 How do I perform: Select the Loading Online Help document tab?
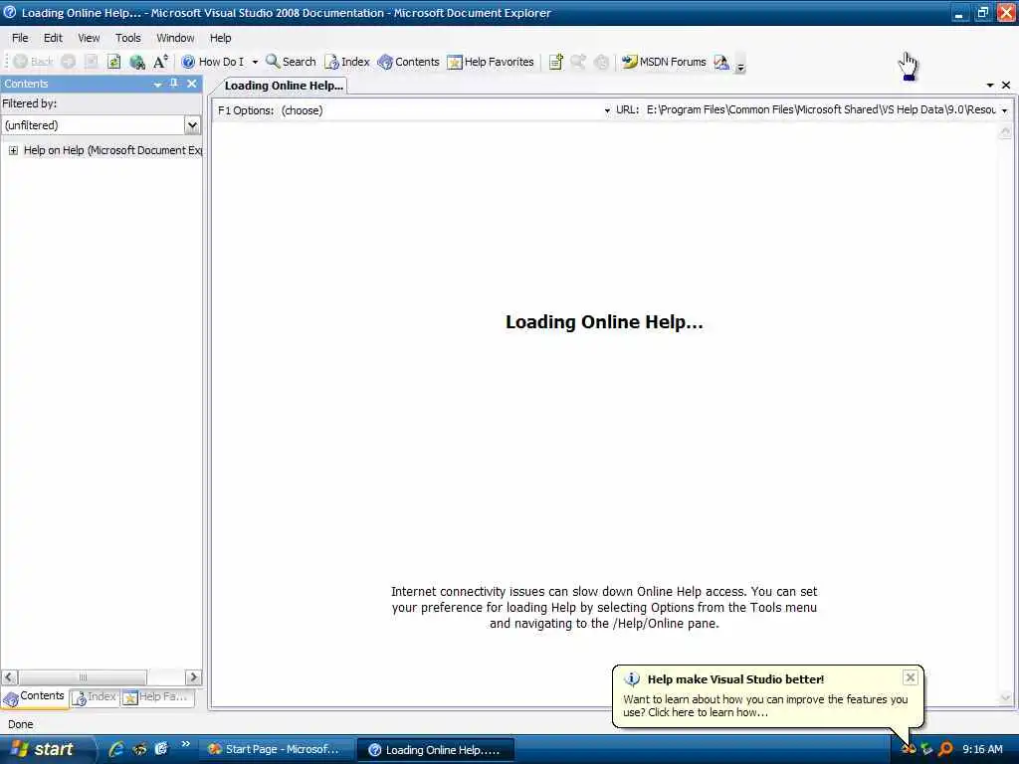point(284,86)
